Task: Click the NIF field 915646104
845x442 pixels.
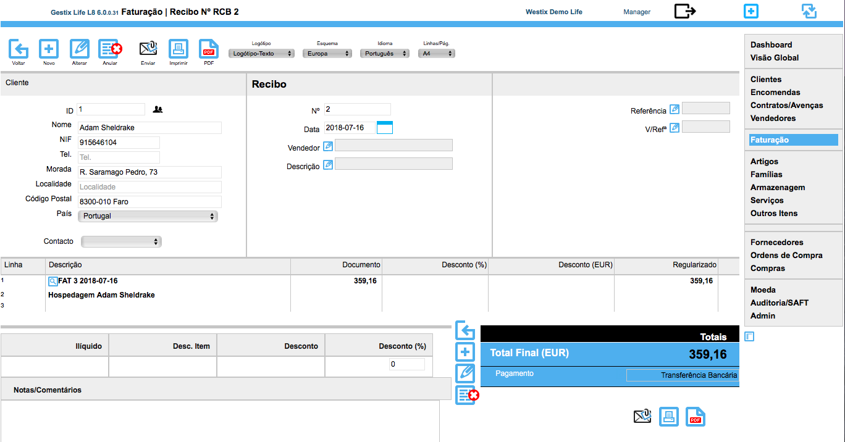Action: 119,143
